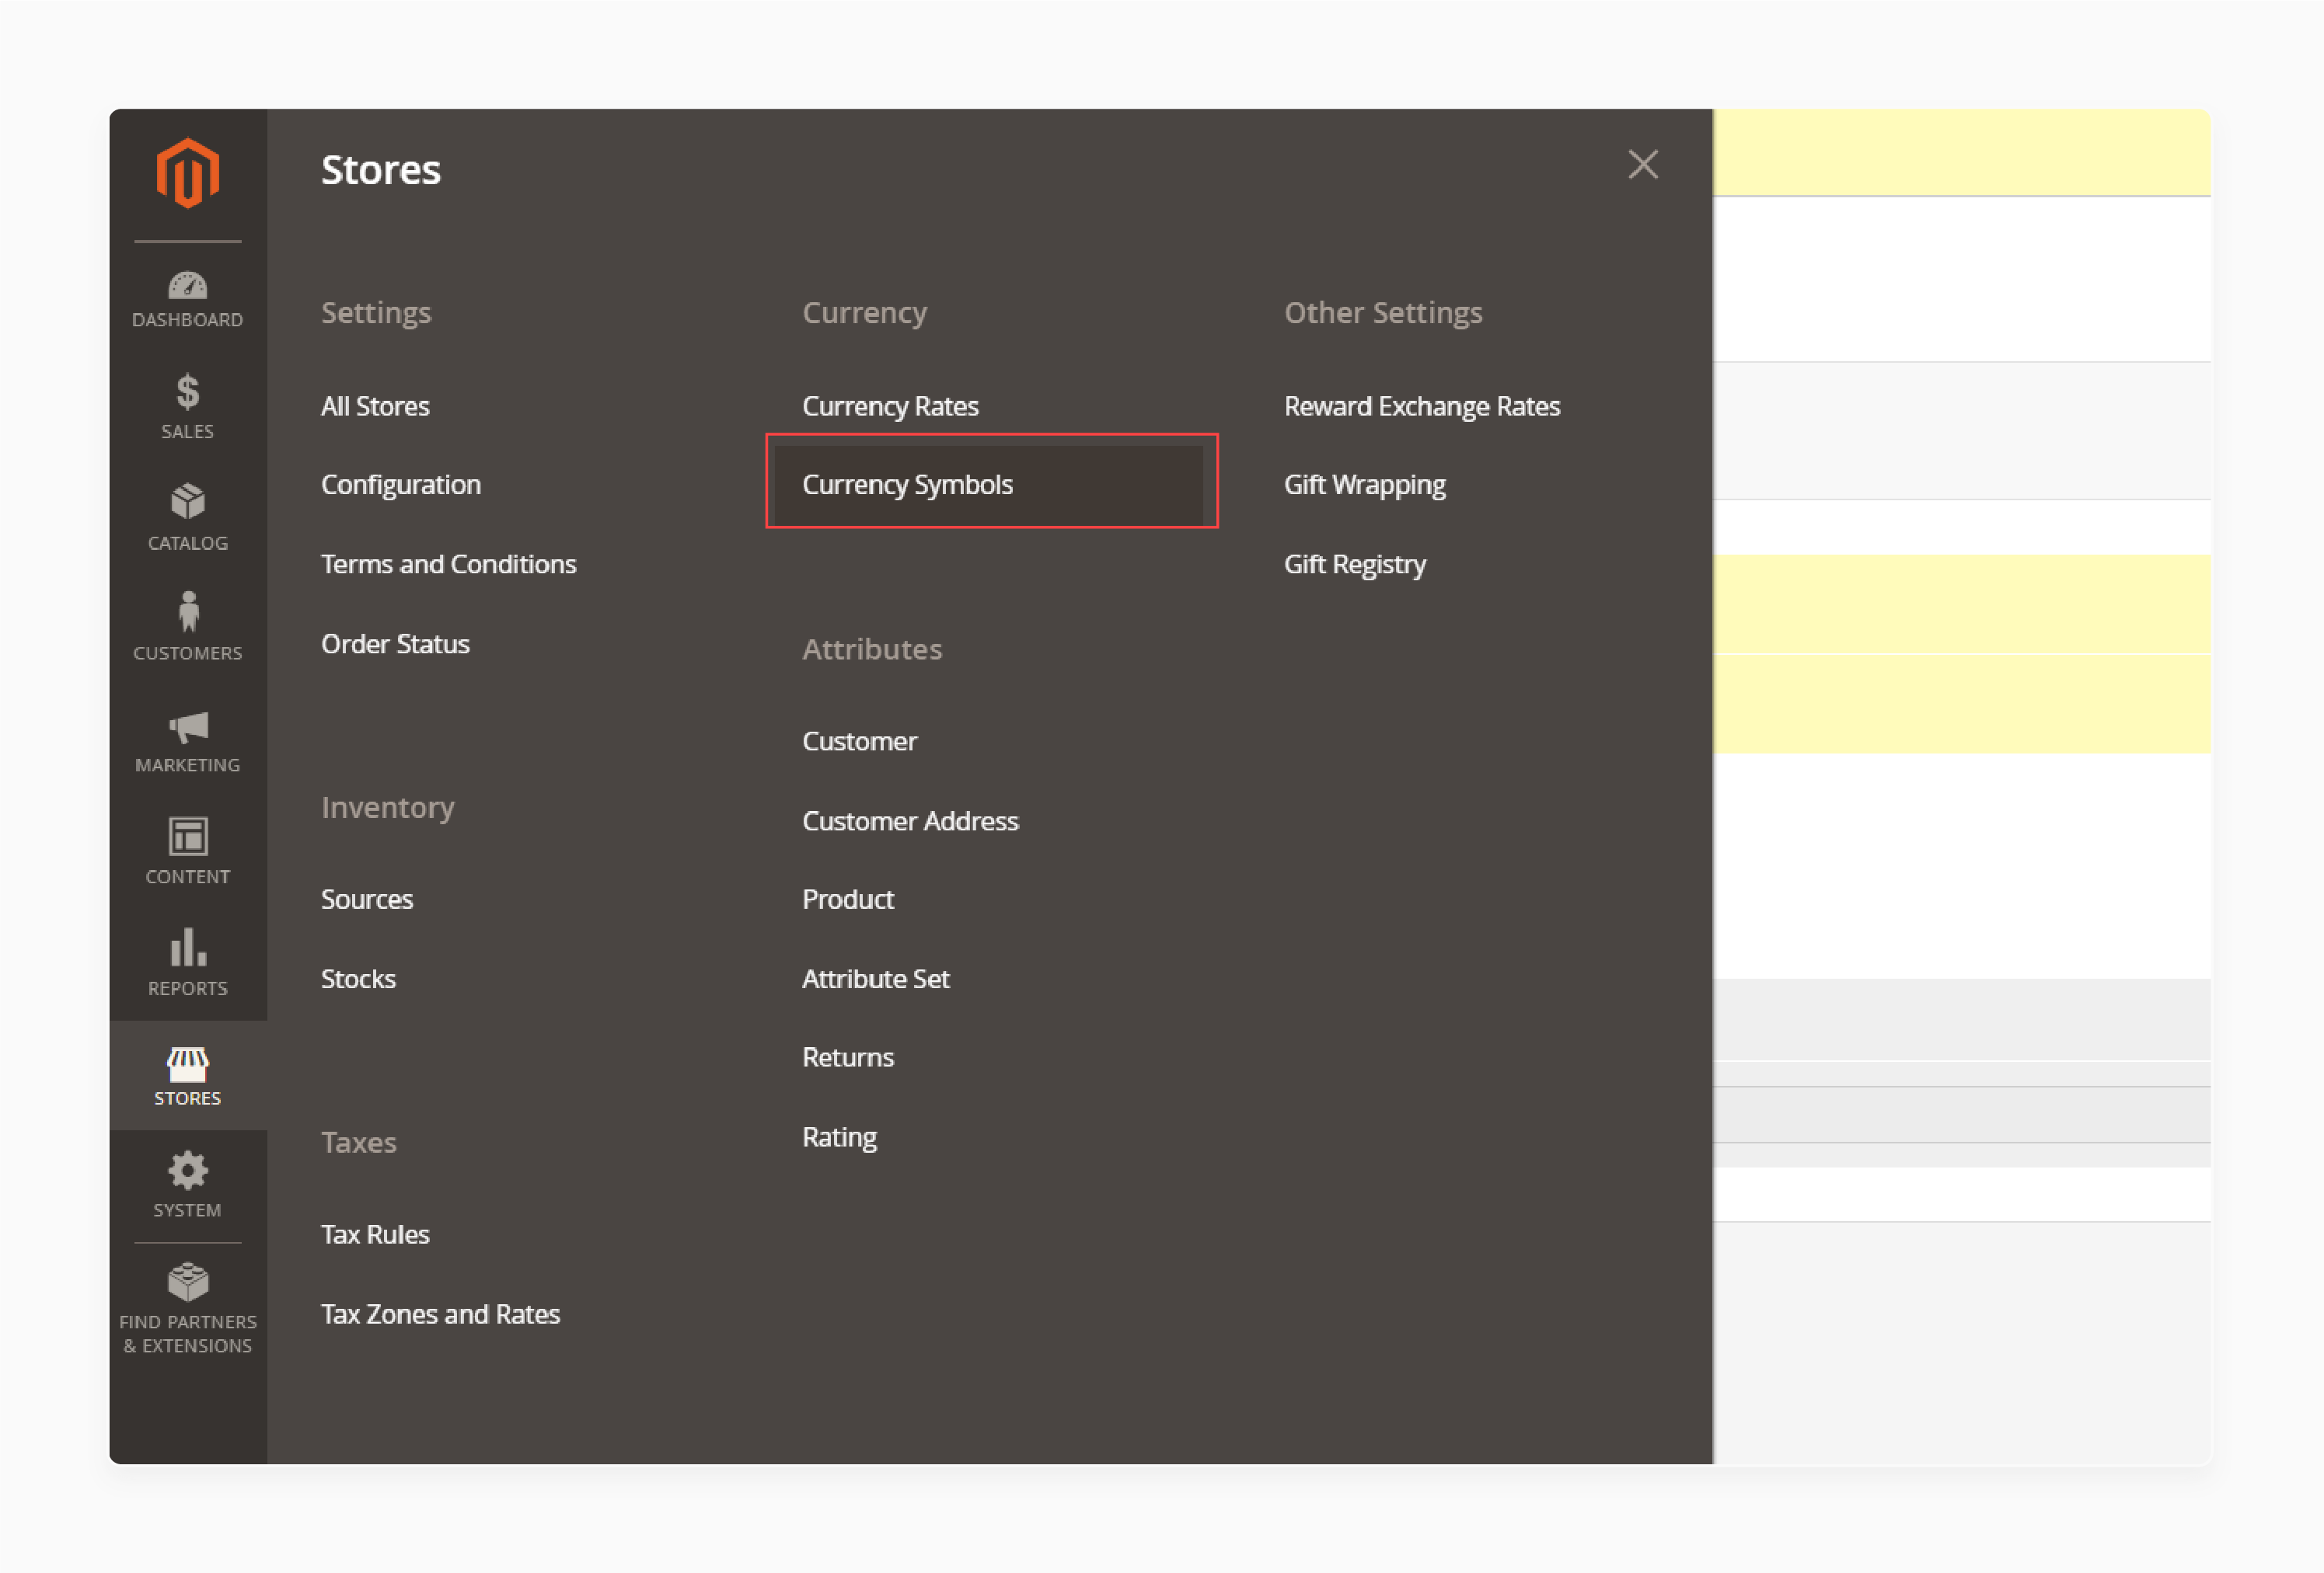This screenshot has height=1573, width=2324.
Task: Close the Stores menu panel
Action: coord(1642,165)
